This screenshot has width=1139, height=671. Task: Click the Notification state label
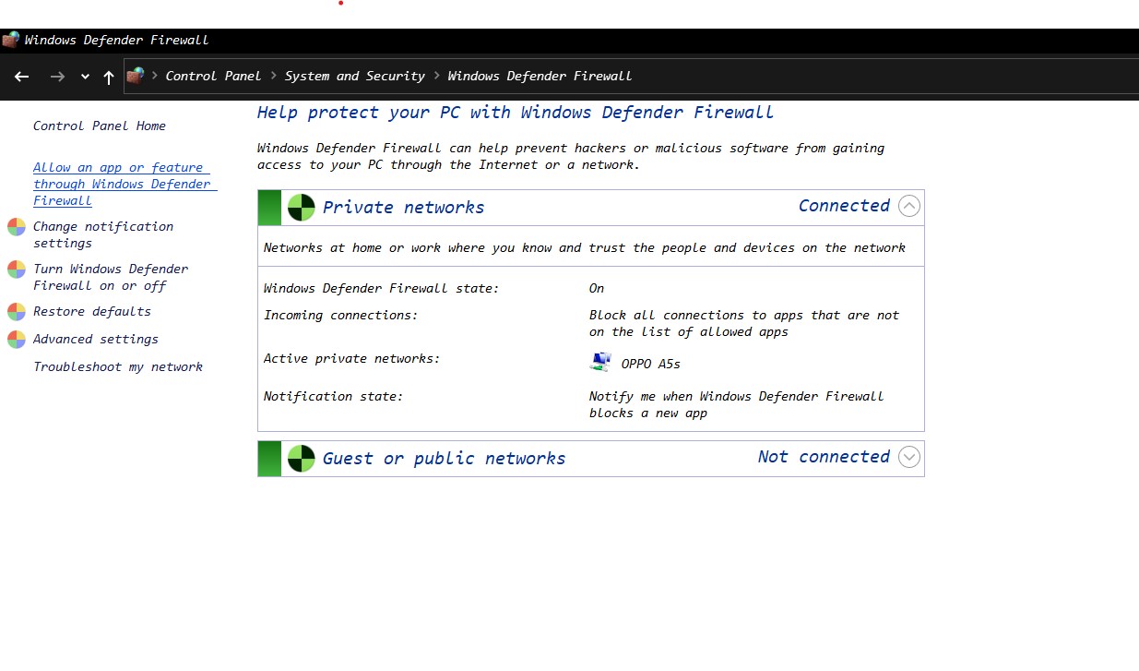(333, 396)
